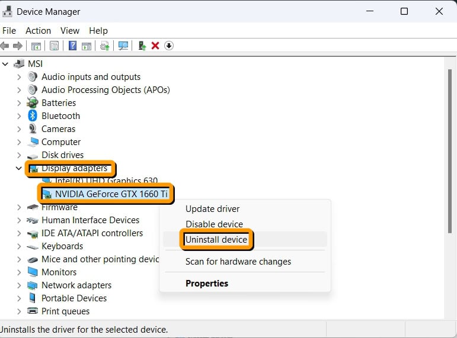Click the Back arrow in toolbar
Viewport: 457px width, 338px height.
coord(5,46)
